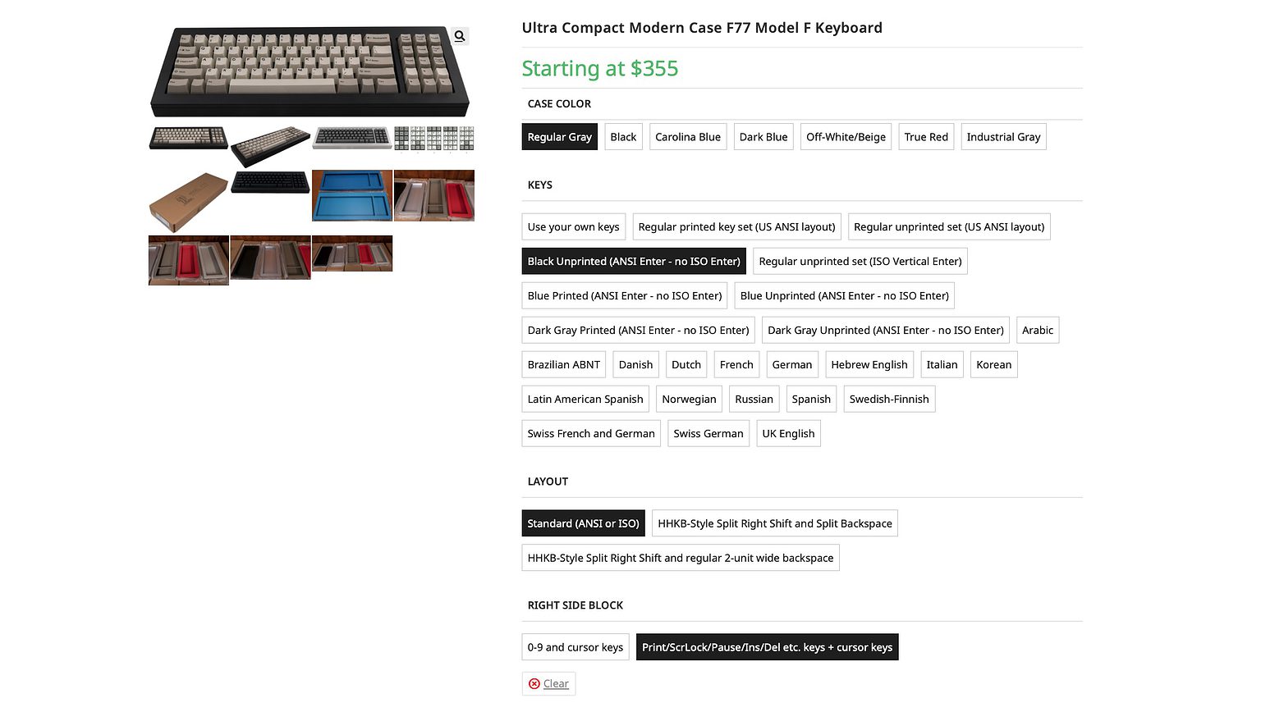Viewport: 1261px width, 703px height.
Task: Select the Off-White/Beige case swatch
Action: point(846,136)
